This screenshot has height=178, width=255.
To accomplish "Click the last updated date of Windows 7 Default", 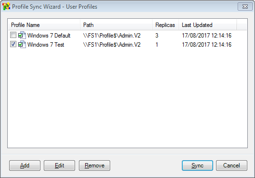I will click(x=206, y=36).
